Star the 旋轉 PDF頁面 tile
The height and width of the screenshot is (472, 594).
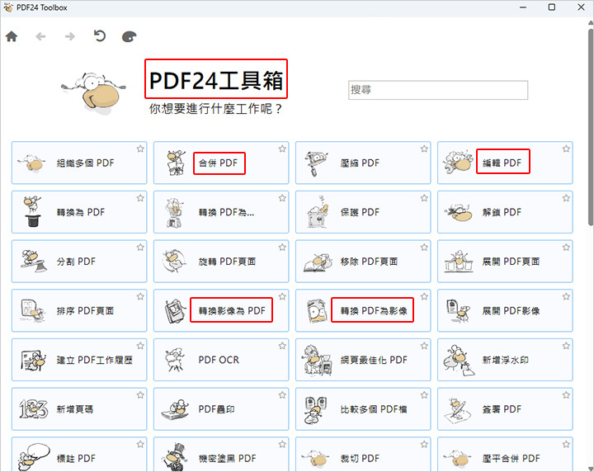coord(282,248)
